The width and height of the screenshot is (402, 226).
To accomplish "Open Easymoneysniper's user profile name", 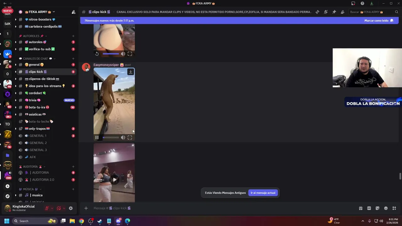I will 106,65.
